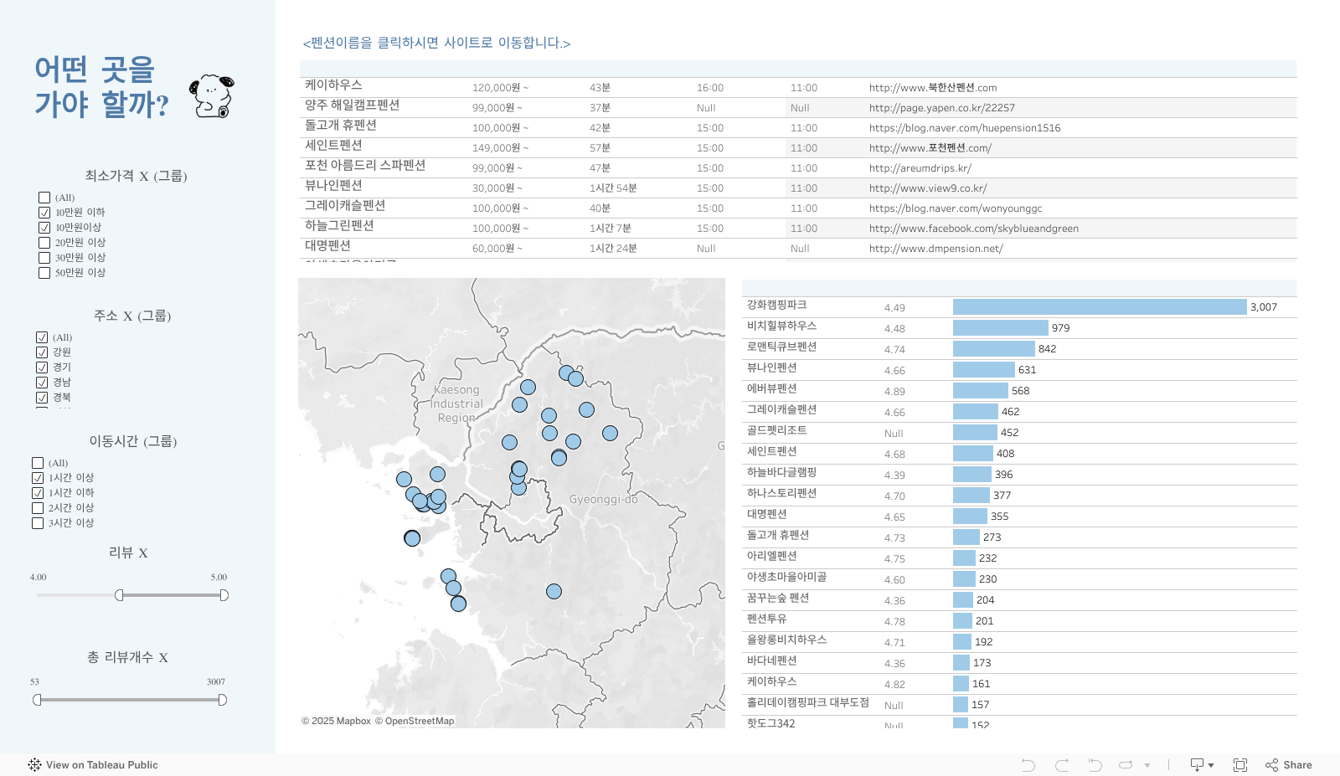Viewport: 1340px width, 776px height.
Task: Select 골드펫리조트 in the review ranking list
Action: click(x=777, y=430)
